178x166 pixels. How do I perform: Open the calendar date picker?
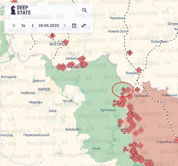pyautogui.click(x=74, y=26)
